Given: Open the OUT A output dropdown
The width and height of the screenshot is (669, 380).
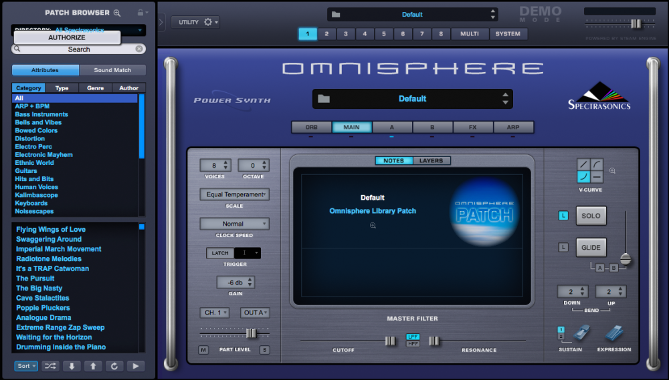Looking at the screenshot, I should [255, 313].
